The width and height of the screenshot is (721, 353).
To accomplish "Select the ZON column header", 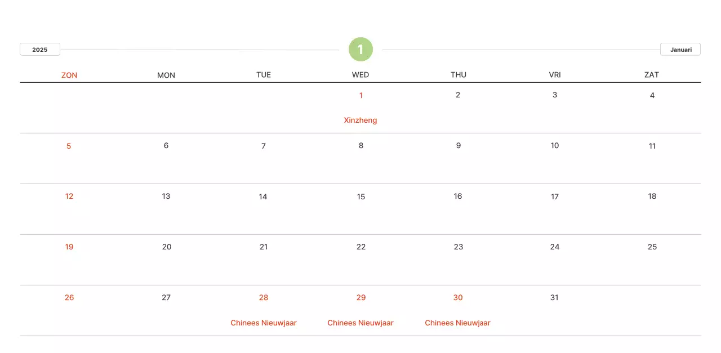I will tap(69, 75).
